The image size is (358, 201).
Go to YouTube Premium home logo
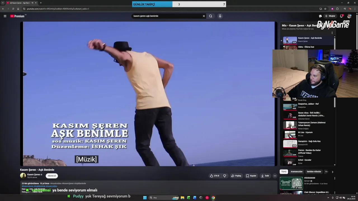[18, 16]
